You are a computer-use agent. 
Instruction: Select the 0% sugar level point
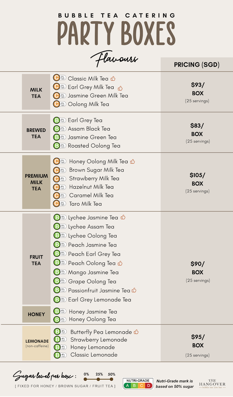click(86, 379)
